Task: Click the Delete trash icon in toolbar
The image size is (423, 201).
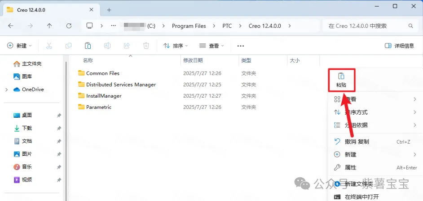Action: (x=146, y=46)
